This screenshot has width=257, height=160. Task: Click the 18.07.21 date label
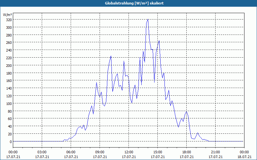coord(244,157)
